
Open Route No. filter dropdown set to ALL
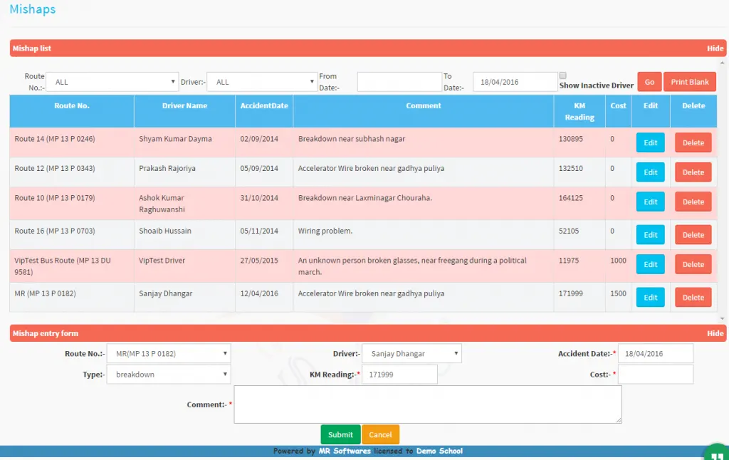[112, 82]
